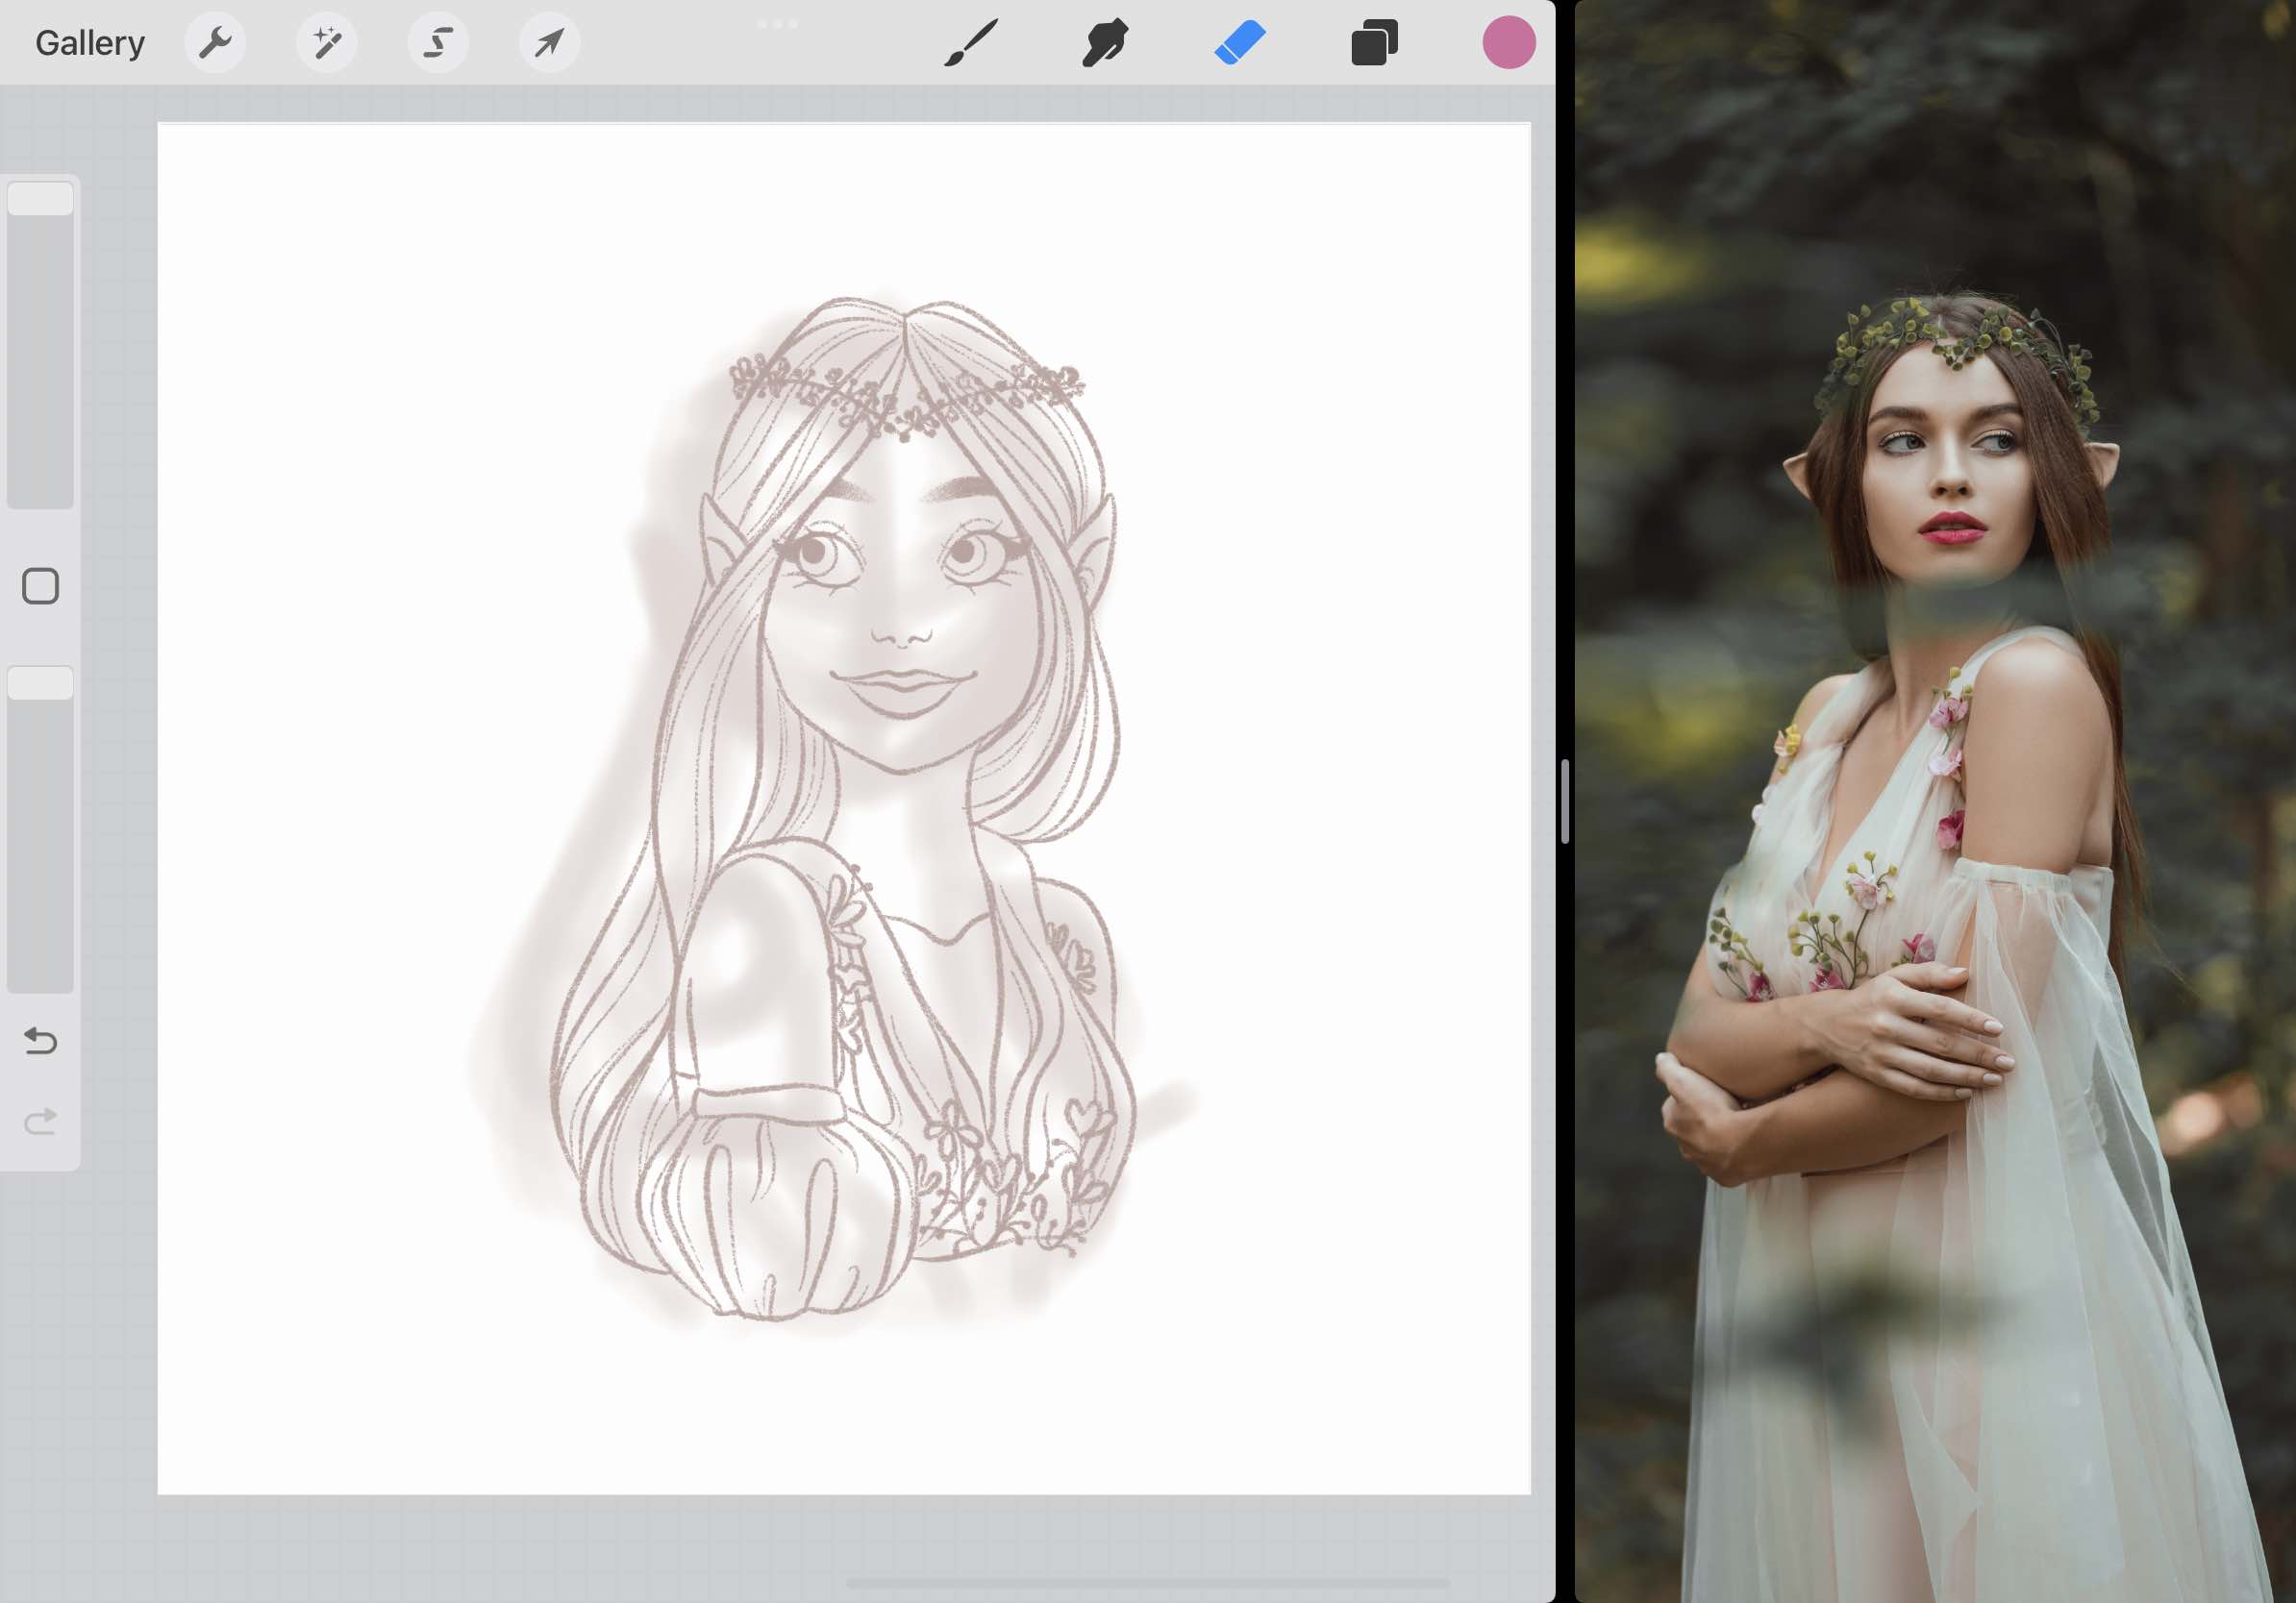Tap the blue Eraser tool
Viewport: 2296px width, 1603px height.
coord(1240,43)
